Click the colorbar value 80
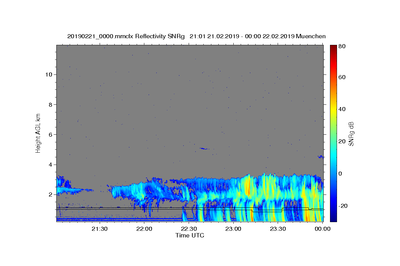This screenshot has height=266, width=400. click(x=342, y=47)
